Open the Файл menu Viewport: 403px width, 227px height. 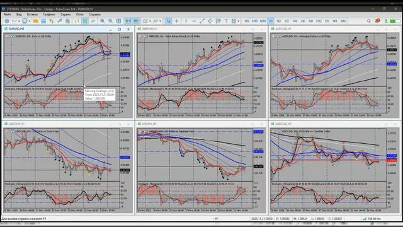[x=7, y=15]
